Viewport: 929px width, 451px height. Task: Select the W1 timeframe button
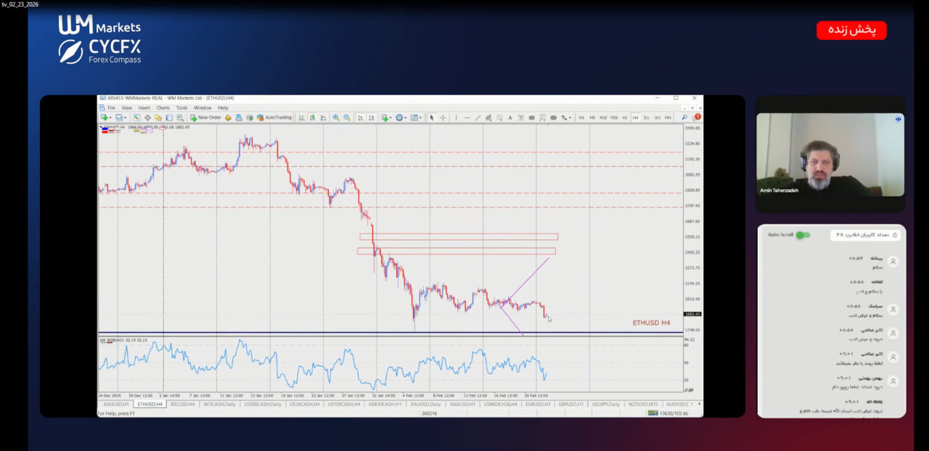click(x=658, y=117)
